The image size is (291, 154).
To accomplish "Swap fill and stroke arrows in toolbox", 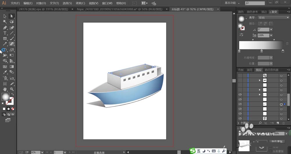I will (13, 94).
